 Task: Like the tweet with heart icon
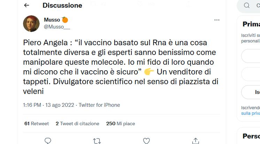(x=147, y=141)
